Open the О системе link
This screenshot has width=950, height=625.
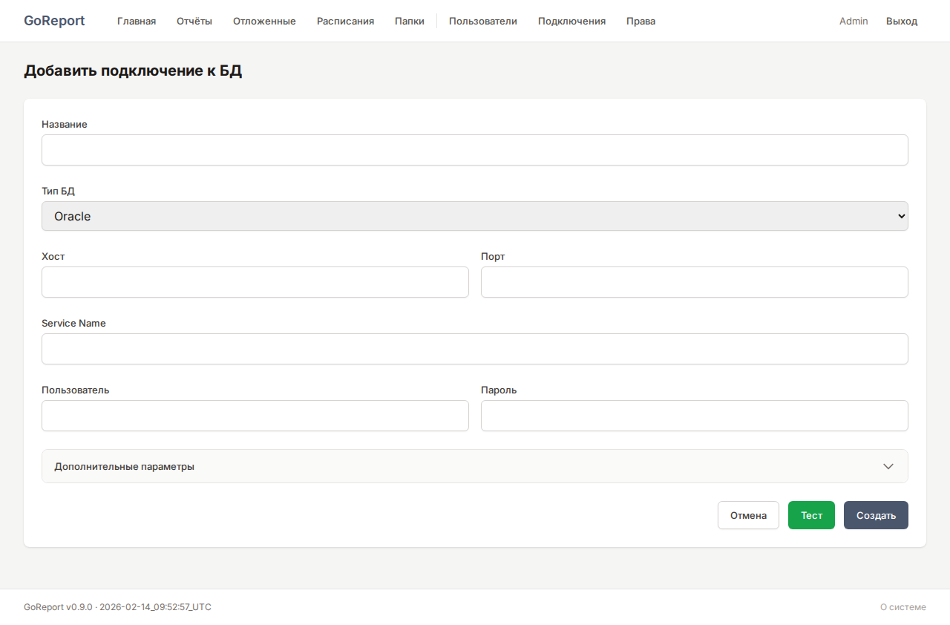[x=903, y=606]
